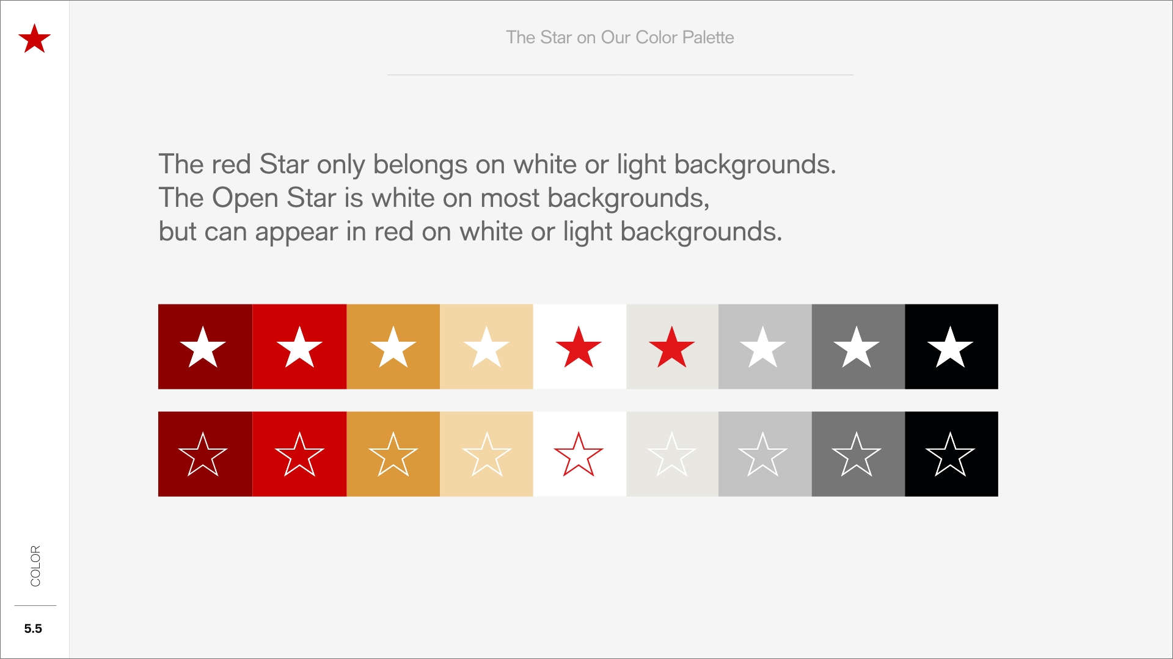Click the page number 5.5
Screen dimensions: 1173x659
[x=33, y=628]
